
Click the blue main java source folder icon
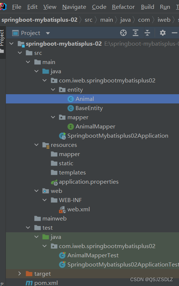(x=46, y=71)
